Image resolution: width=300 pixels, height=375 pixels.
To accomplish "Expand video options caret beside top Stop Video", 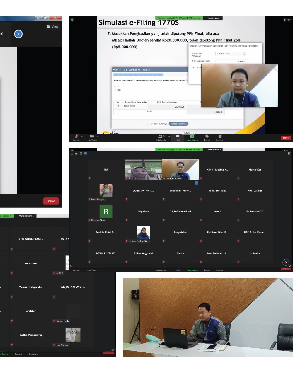I will click(x=98, y=136).
